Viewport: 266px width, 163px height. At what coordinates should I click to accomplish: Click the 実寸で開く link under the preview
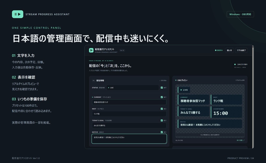[241, 140]
